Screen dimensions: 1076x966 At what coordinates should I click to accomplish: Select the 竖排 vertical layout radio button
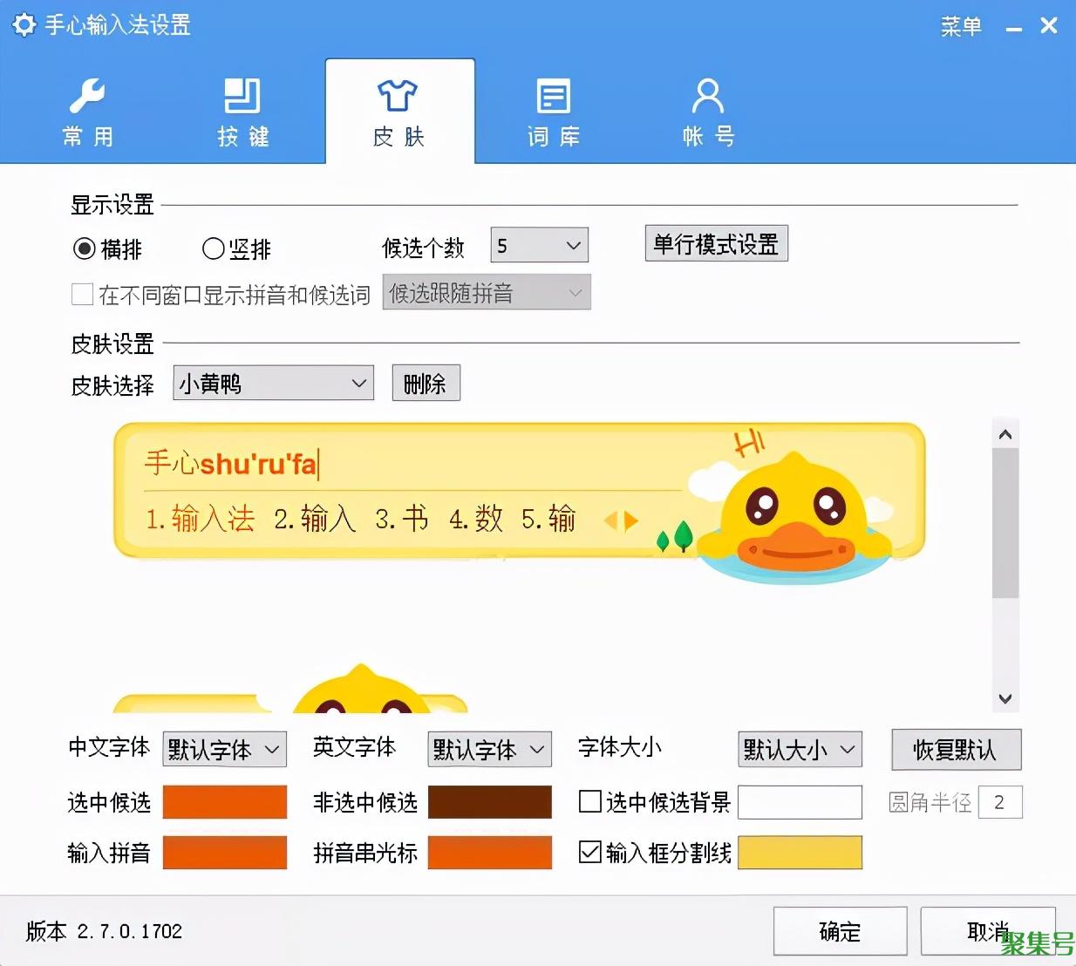pos(212,248)
